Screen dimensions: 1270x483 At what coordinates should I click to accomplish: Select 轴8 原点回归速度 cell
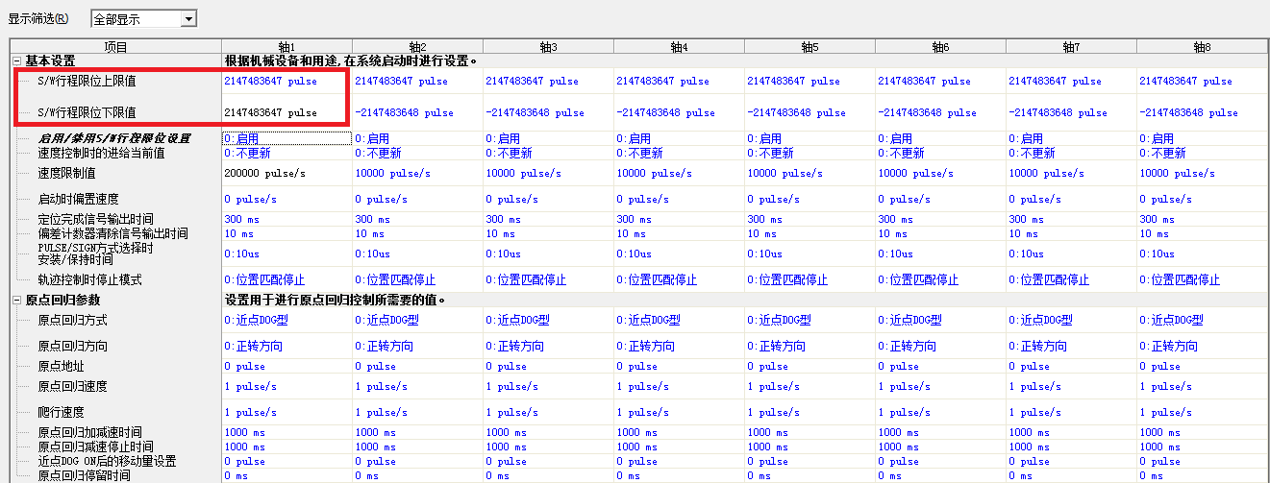(1202, 386)
